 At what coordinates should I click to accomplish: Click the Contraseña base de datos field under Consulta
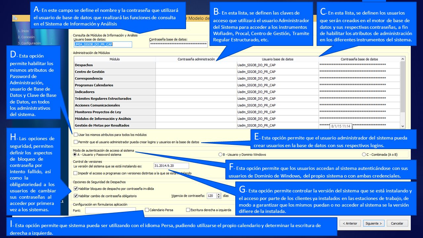pyautogui.click(x=178, y=44)
